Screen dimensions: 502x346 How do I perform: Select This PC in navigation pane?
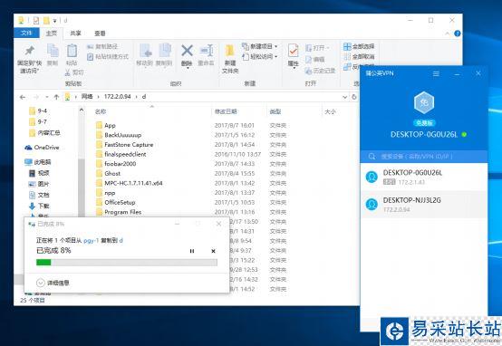coord(38,162)
